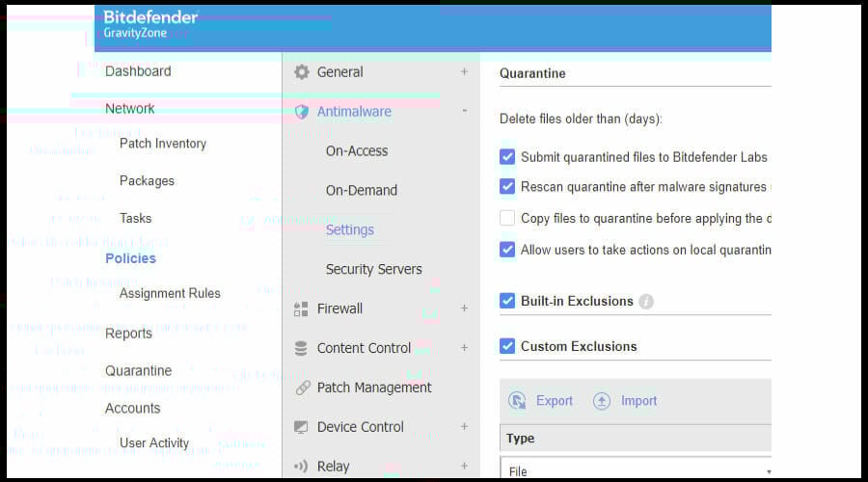Toggle Allow users to take actions checkbox
This screenshot has width=868, height=482.
[x=507, y=250]
